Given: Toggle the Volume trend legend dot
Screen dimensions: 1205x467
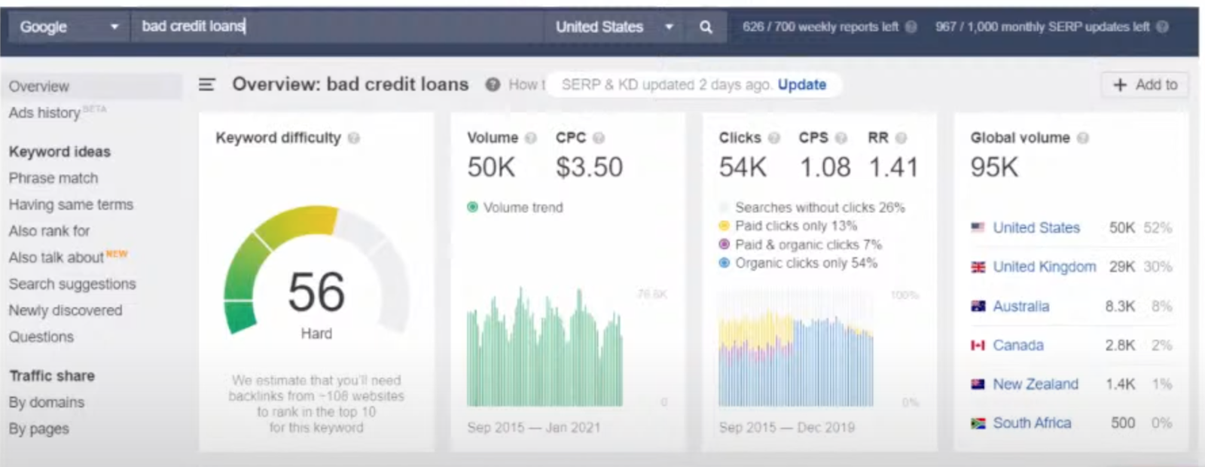Looking at the screenshot, I should pyautogui.click(x=472, y=207).
